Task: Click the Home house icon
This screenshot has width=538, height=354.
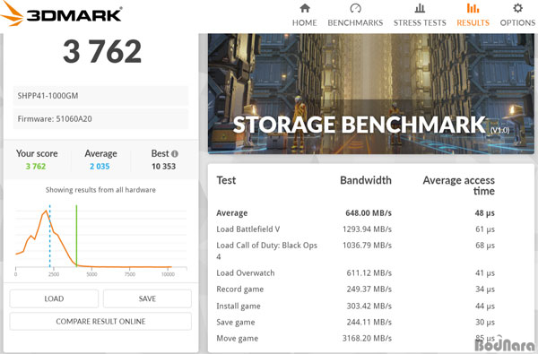Action: coord(305,8)
